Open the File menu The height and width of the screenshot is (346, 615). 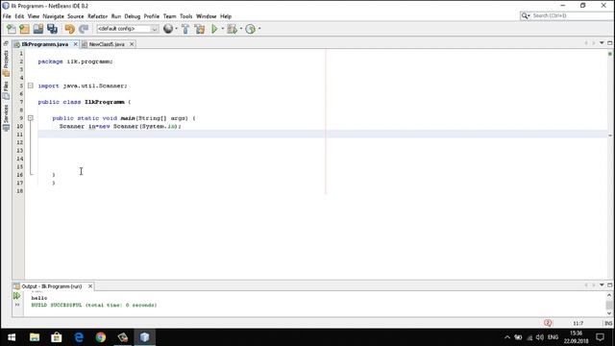click(x=7, y=16)
